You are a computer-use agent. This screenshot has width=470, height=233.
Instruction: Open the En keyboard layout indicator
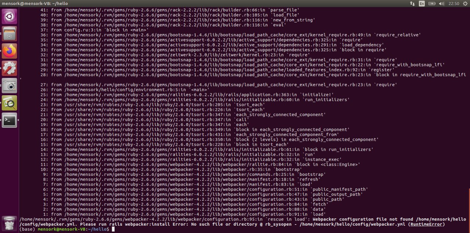pyautogui.click(x=422, y=3)
